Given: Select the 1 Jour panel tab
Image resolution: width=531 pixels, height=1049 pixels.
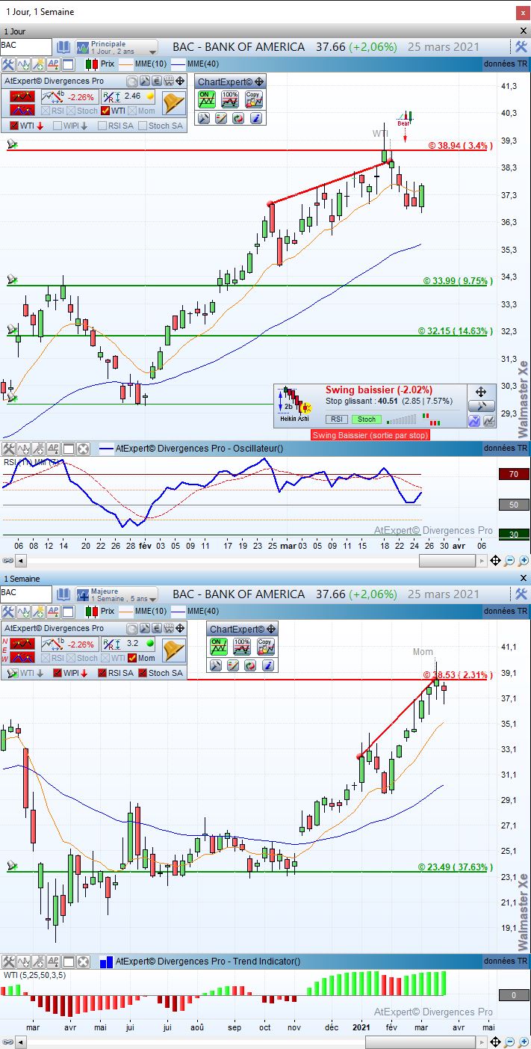Looking at the screenshot, I should click(x=16, y=31).
